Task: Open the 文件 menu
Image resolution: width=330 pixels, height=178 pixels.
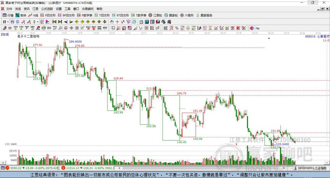Action: click(x=9, y=9)
